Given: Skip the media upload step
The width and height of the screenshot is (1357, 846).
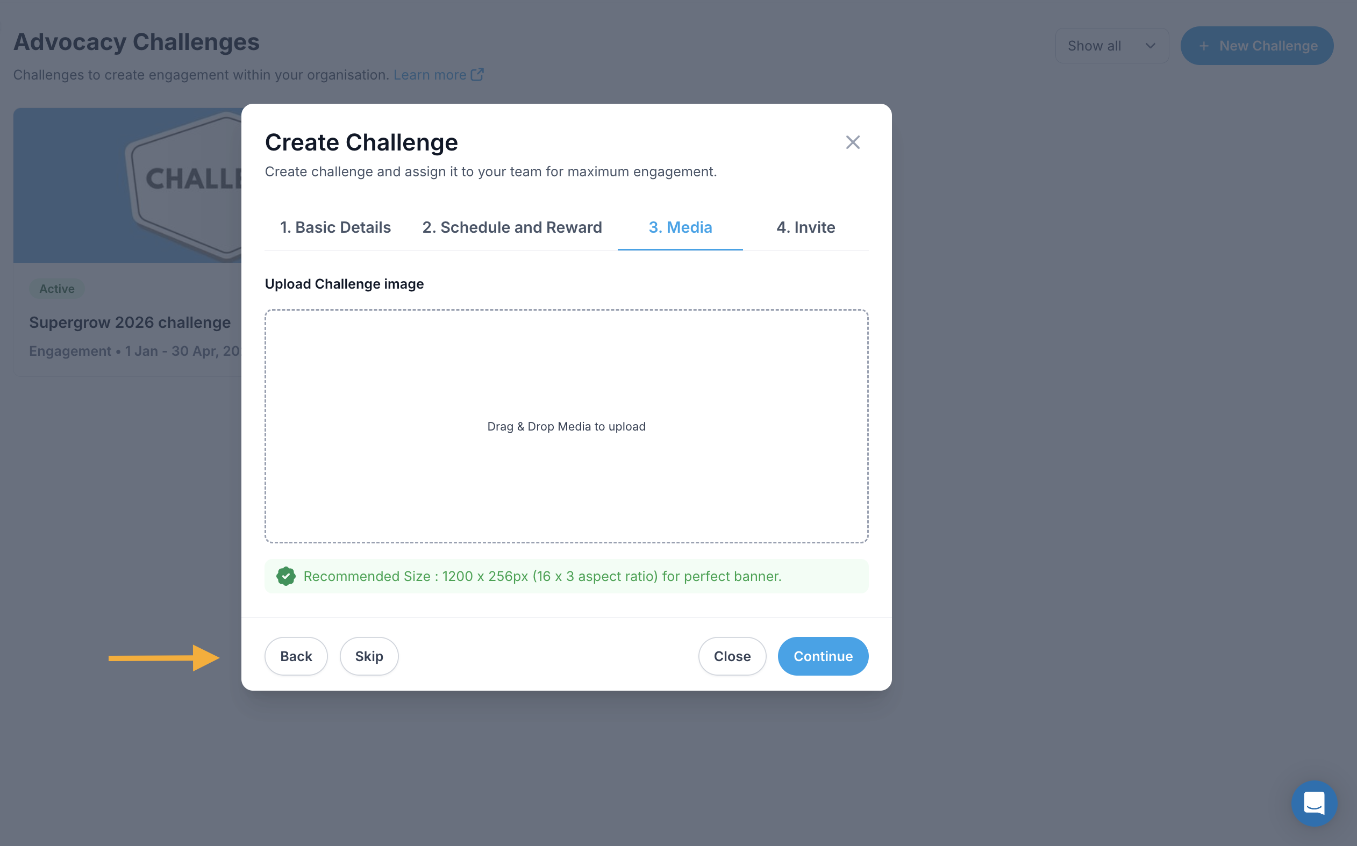Looking at the screenshot, I should (x=369, y=656).
